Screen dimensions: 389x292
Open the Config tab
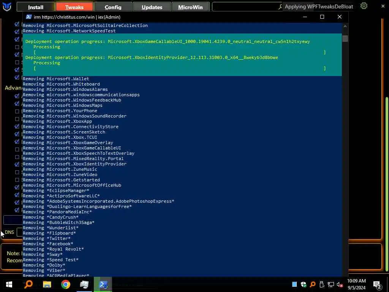[x=113, y=7]
